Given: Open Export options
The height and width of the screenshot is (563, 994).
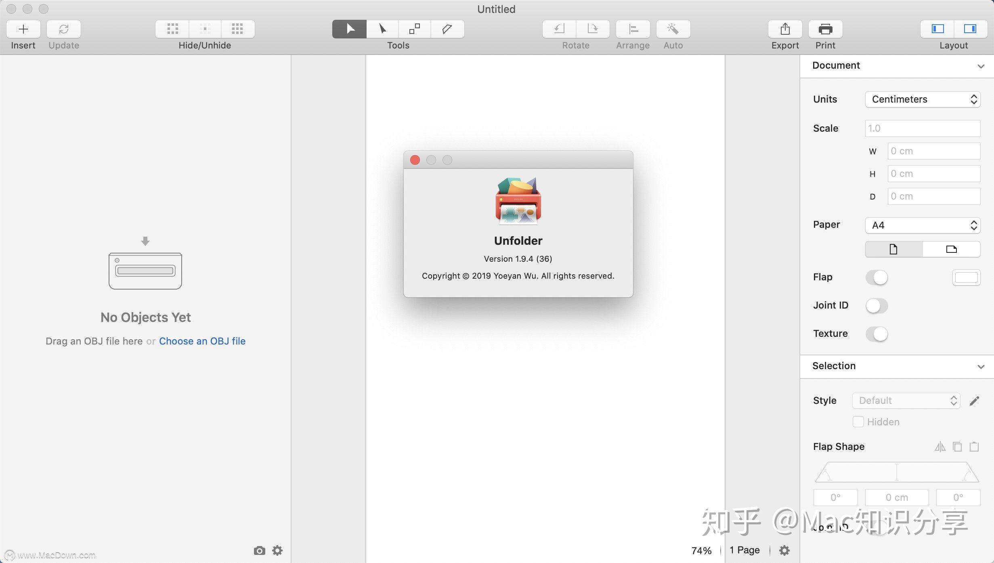Looking at the screenshot, I should 784,29.
